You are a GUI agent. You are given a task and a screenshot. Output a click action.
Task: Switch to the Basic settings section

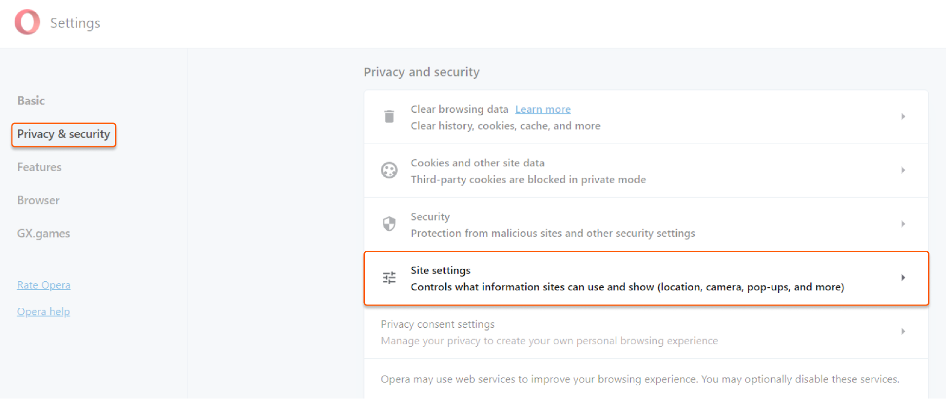pos(31,100)
